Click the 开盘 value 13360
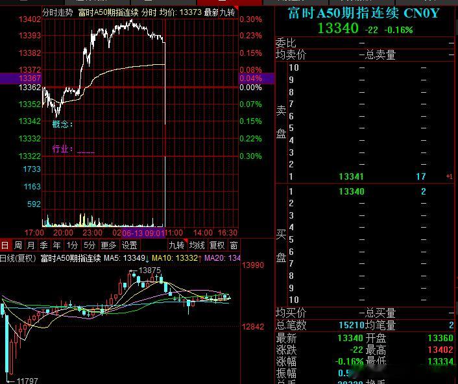 click(440, 338)
